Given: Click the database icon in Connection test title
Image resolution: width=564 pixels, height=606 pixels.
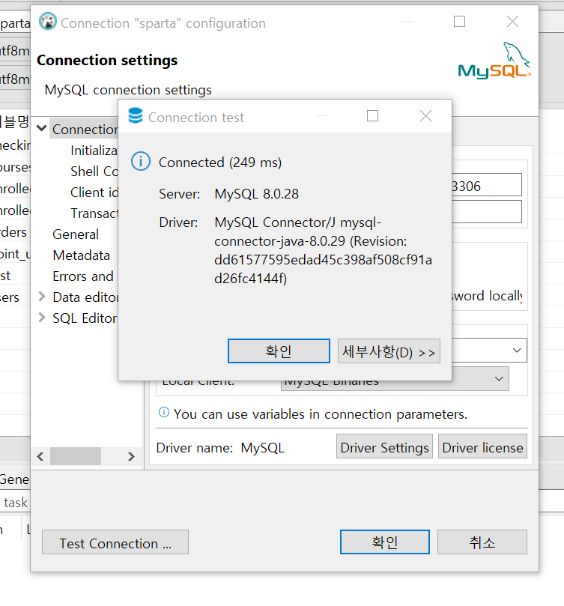Looking at the screenshot, I should [136, 116].
